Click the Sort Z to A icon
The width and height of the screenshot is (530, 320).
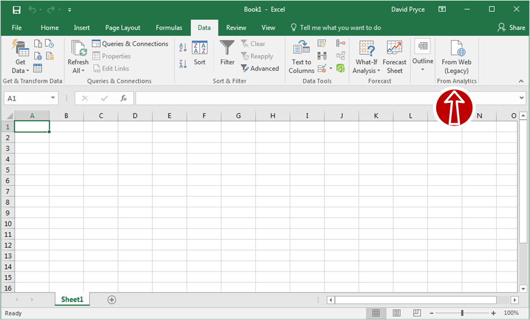pyautogui.click(x=183, y=64)
